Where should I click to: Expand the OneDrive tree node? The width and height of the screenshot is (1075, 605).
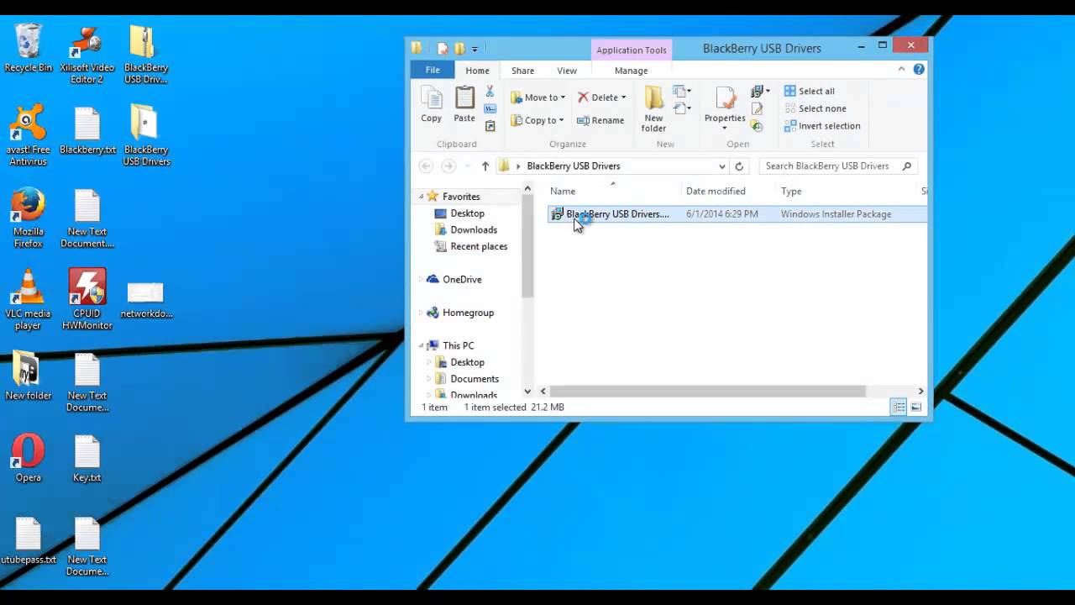[422, 280]
